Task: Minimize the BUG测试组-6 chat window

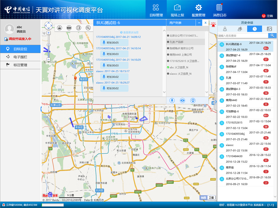Action: pyautogui.click(x=199, y=23)
